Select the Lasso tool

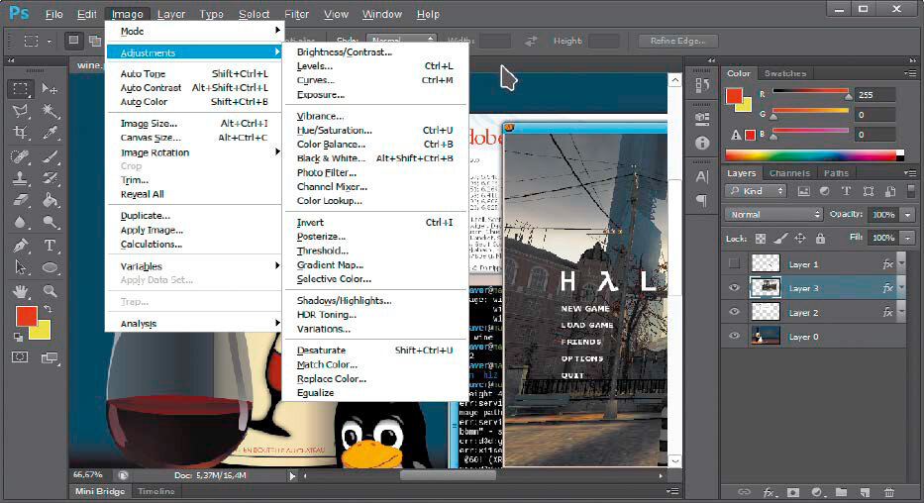(21, 111)
